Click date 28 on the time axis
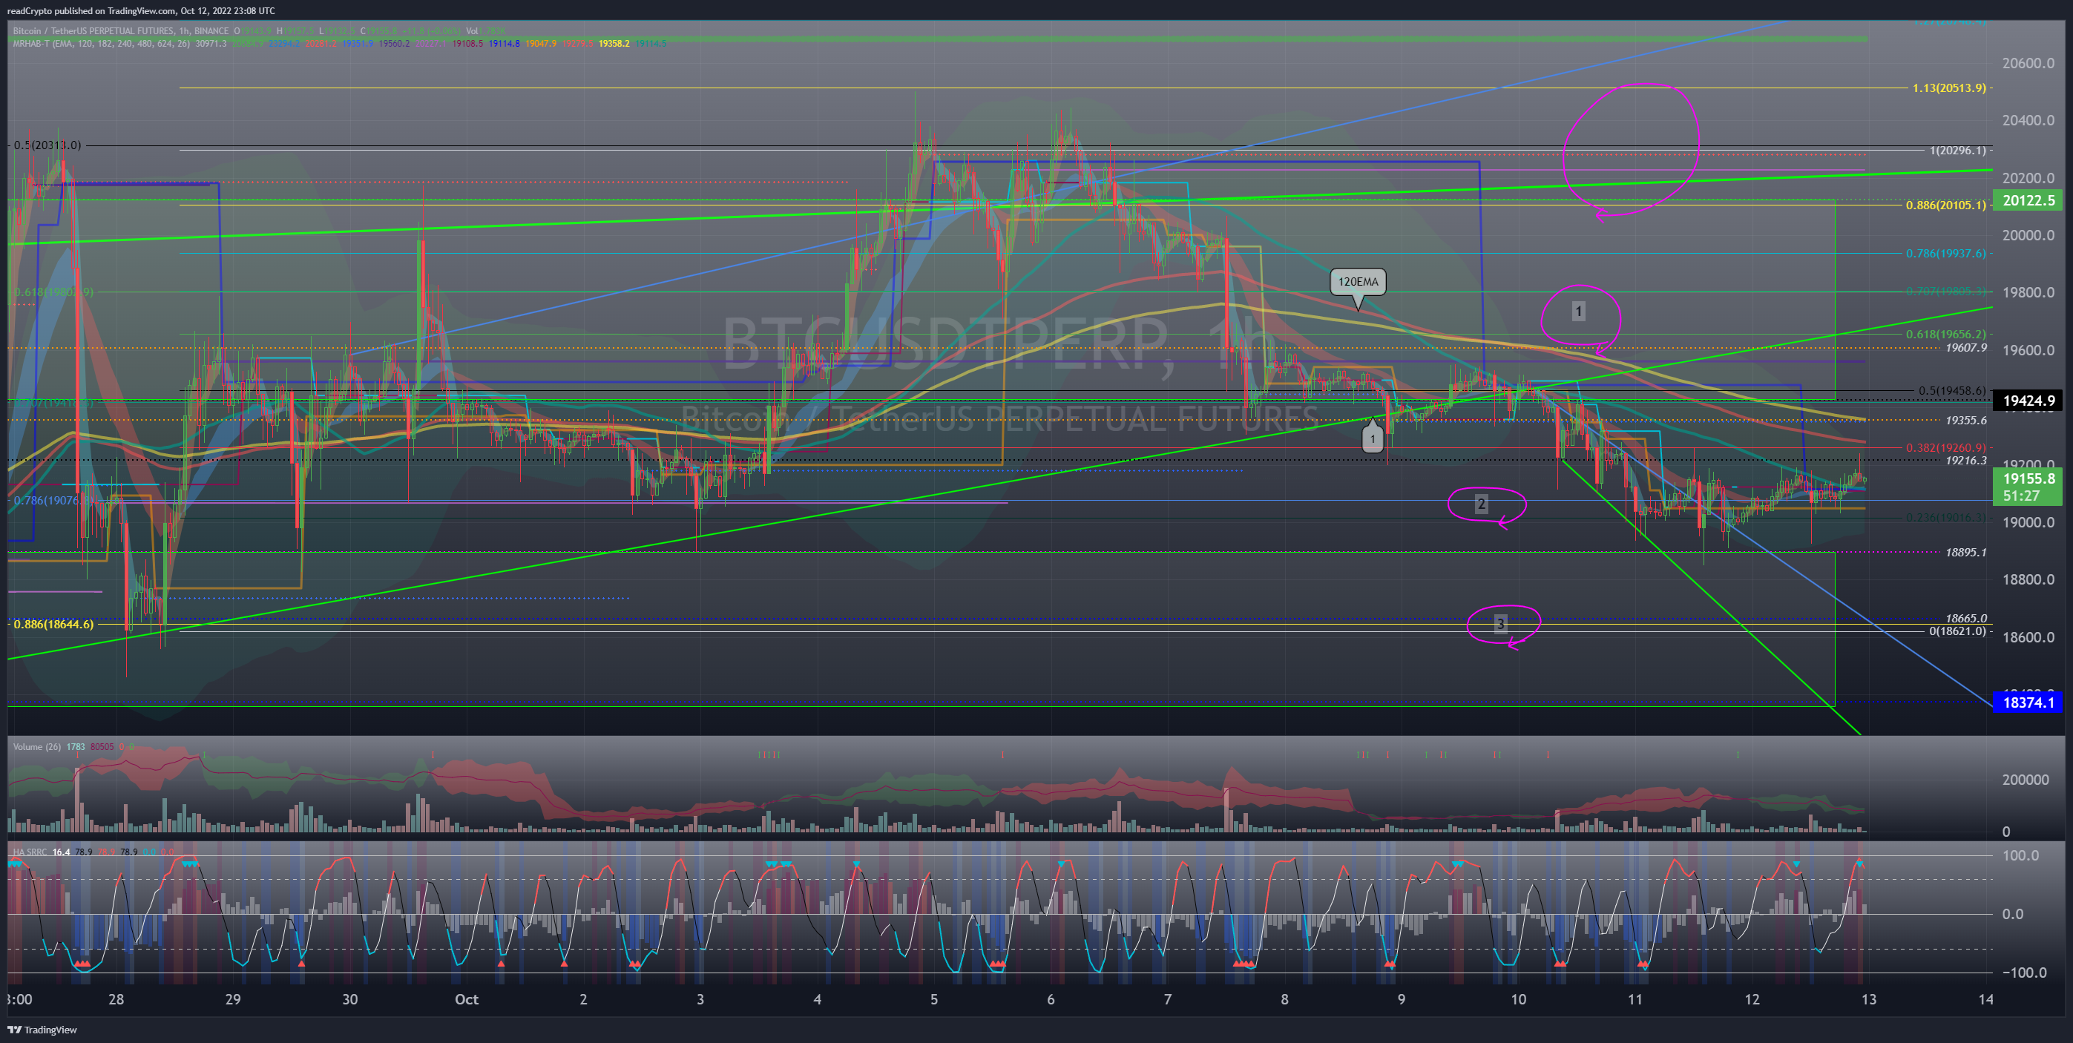 coord(116,998)
